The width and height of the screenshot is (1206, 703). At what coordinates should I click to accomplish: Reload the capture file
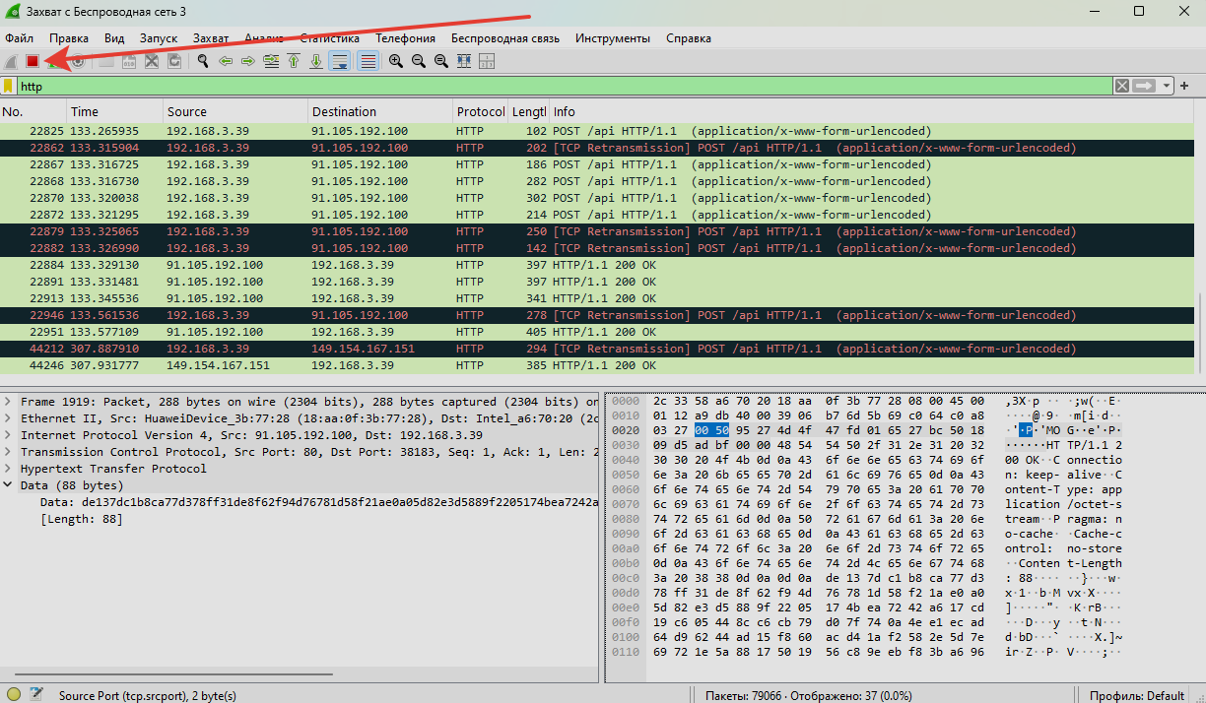pyautogui.click(x=174, y=61)
